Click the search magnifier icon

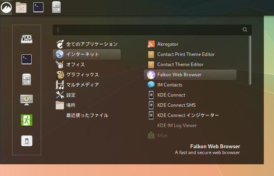pos(245,30)
